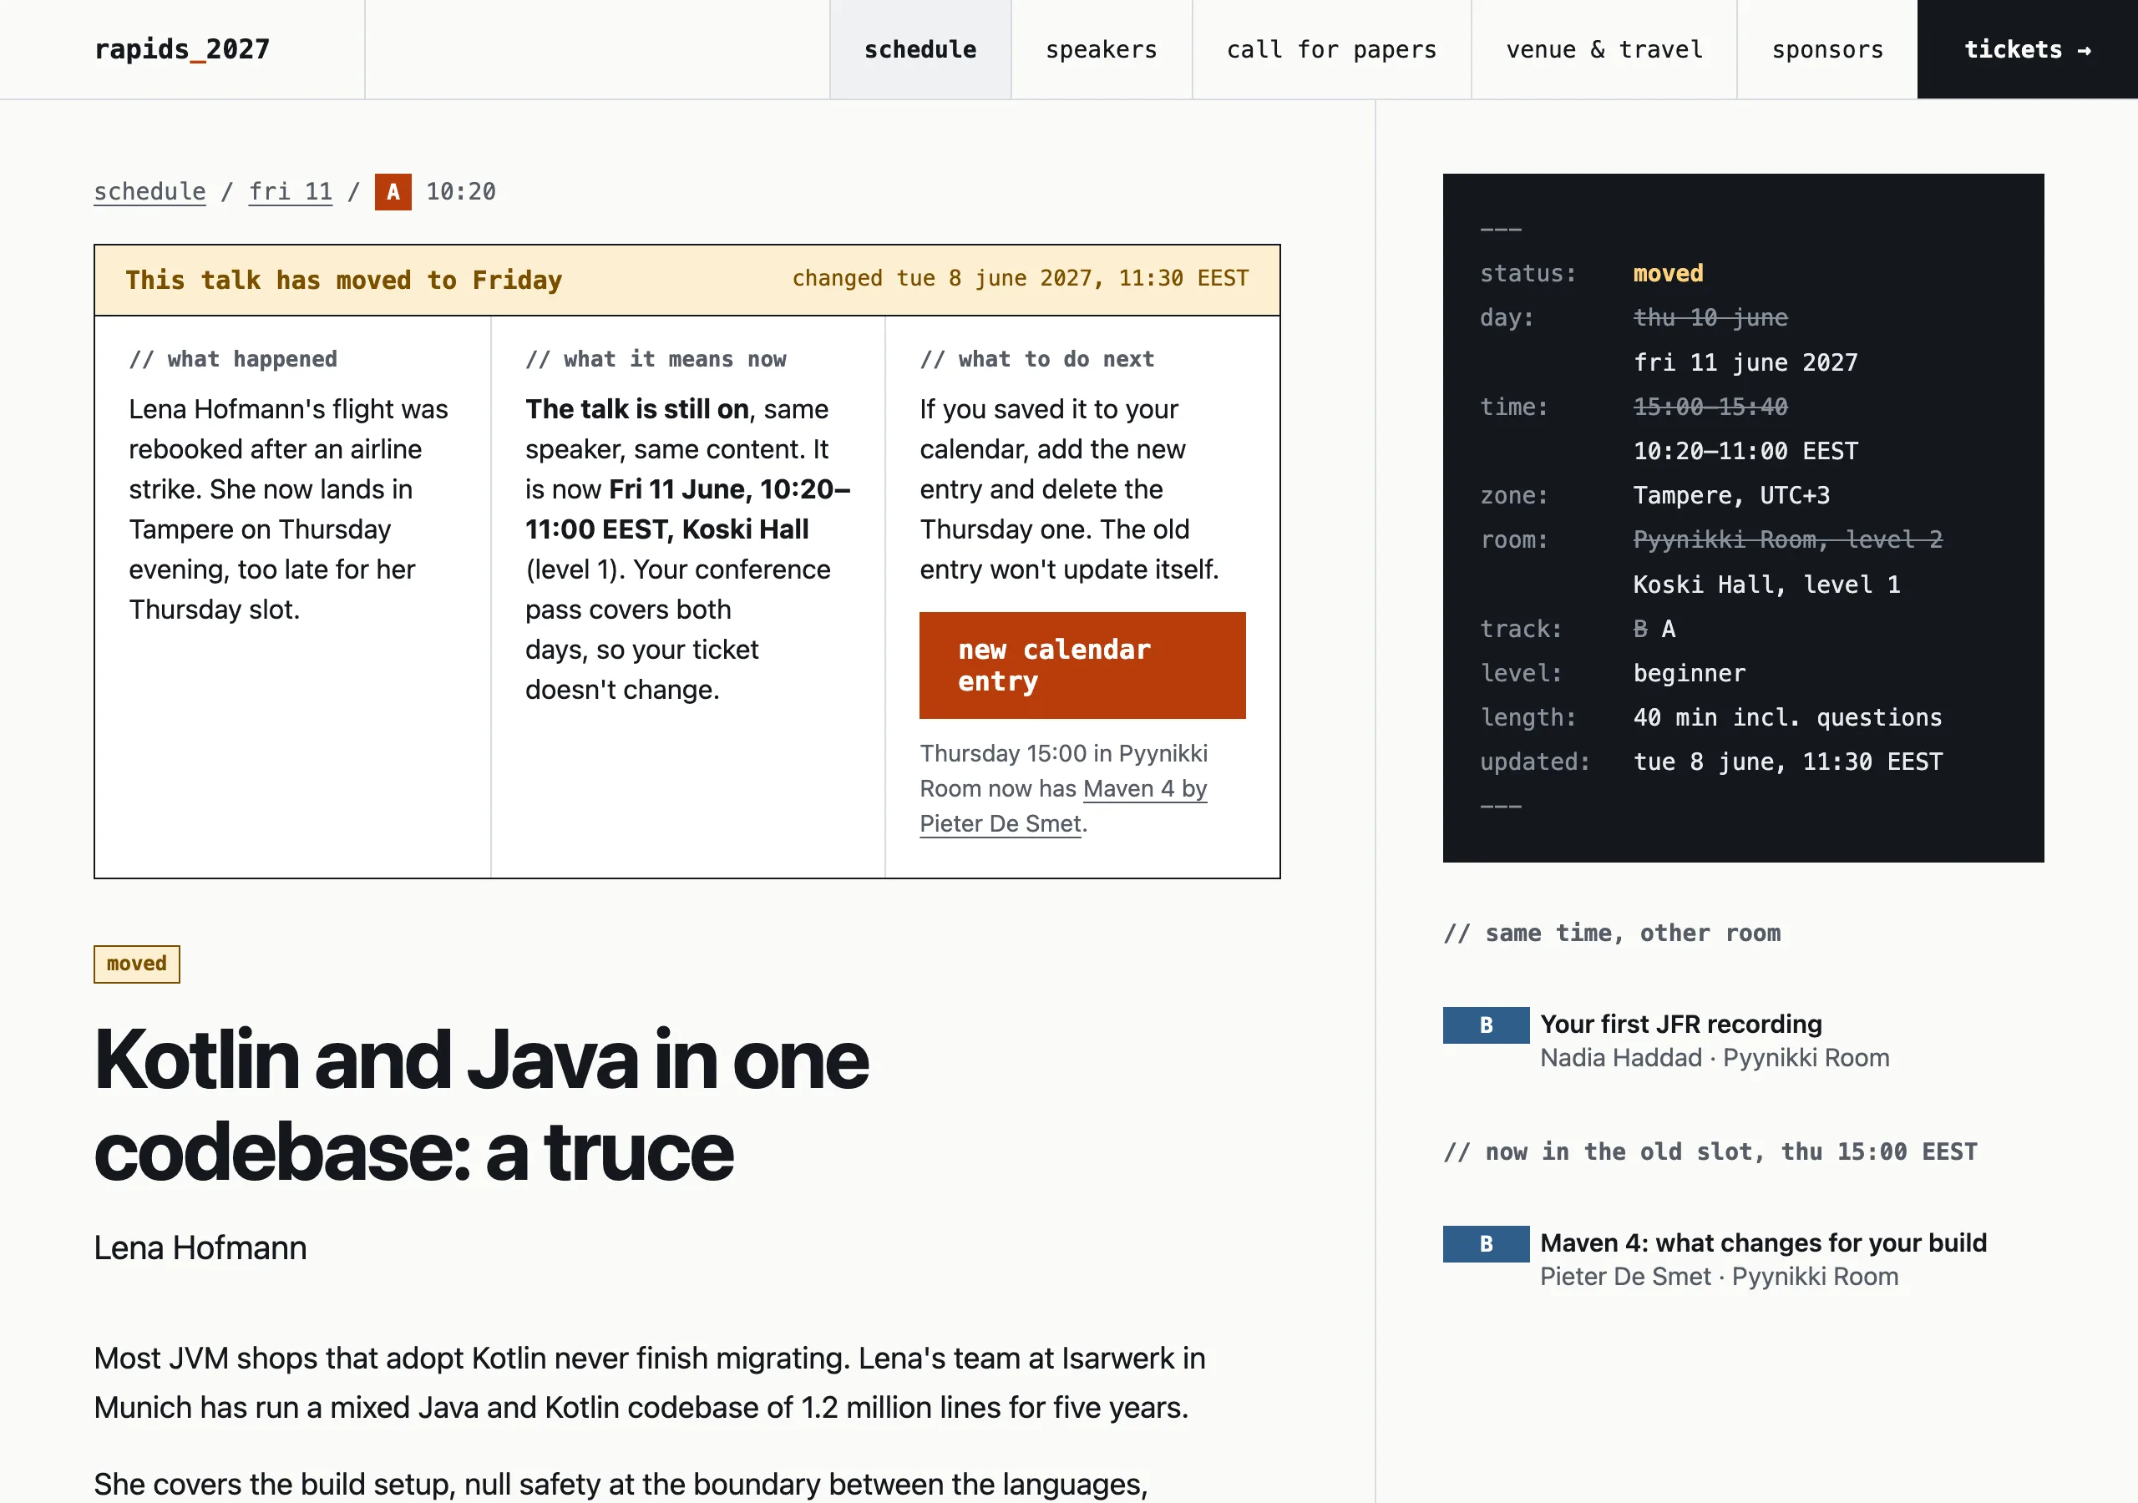This screenshot has height=1503, width=2138.
Task: Open the speakers nav tab
Action: tap(1102, 49)
